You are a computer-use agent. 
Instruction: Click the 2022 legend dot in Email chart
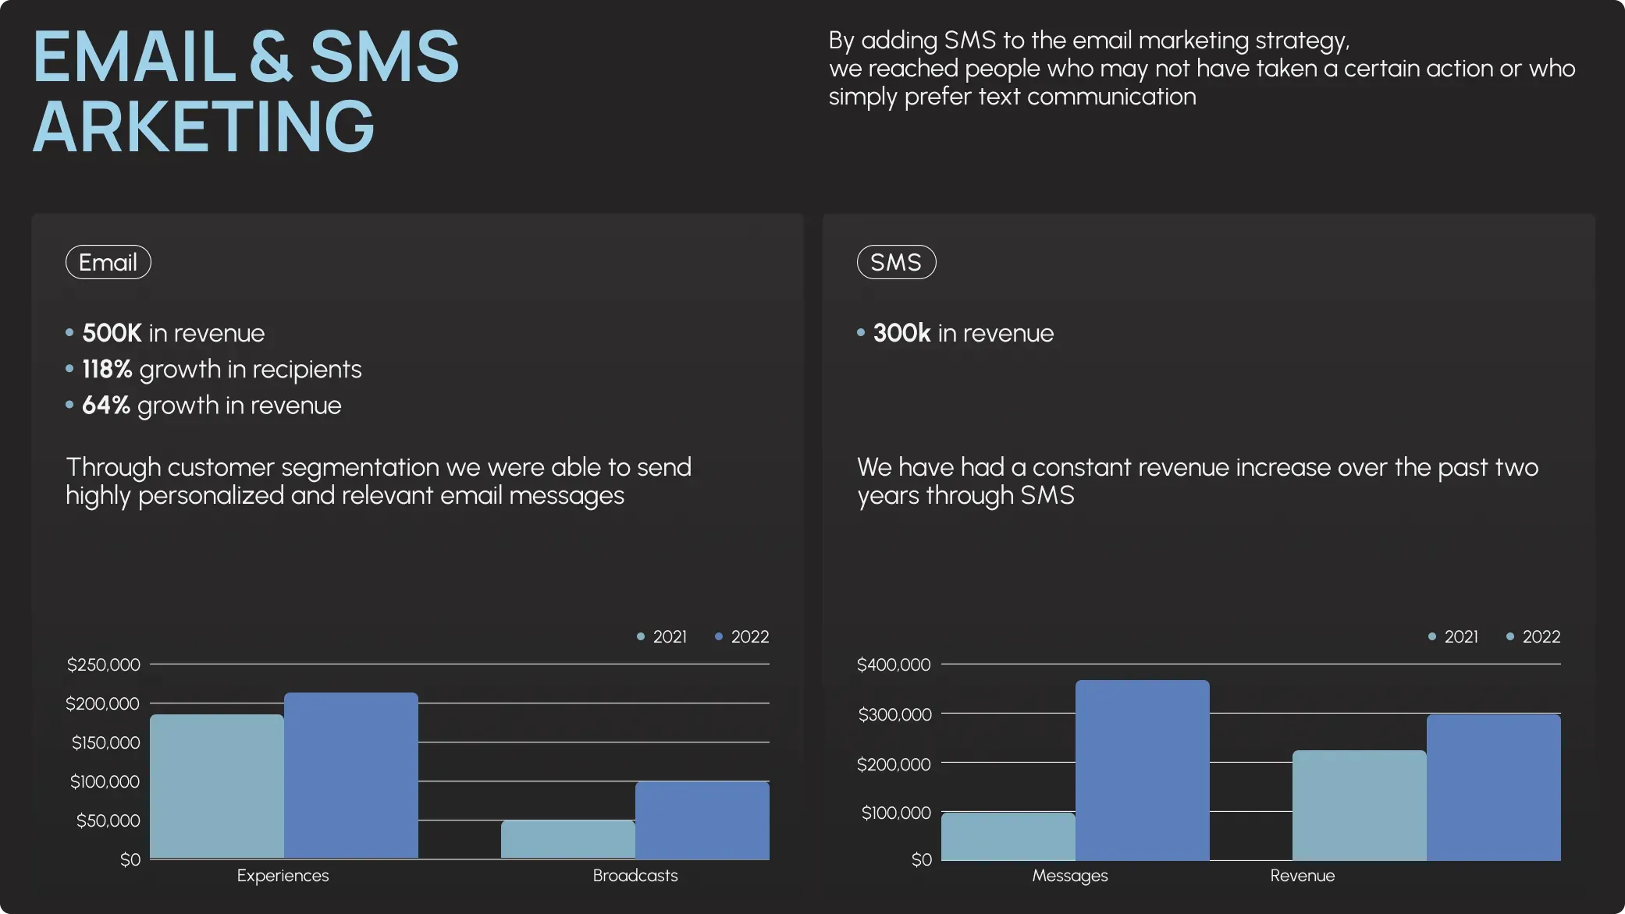(719, 636)
